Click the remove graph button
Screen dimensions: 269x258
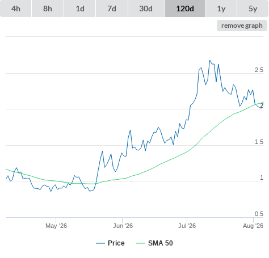click(242, 26)
